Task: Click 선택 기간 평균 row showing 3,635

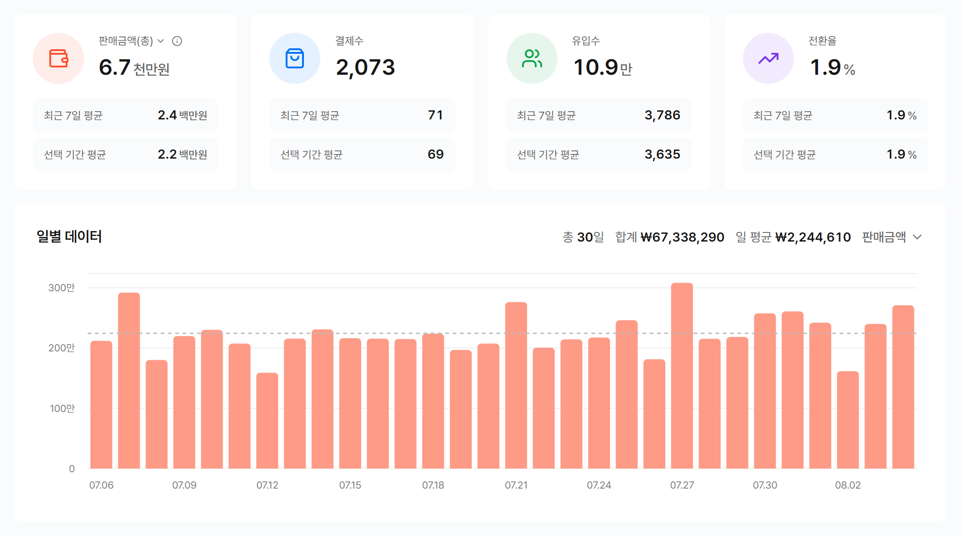Action: pyautogui.click(x=599, y=155)
